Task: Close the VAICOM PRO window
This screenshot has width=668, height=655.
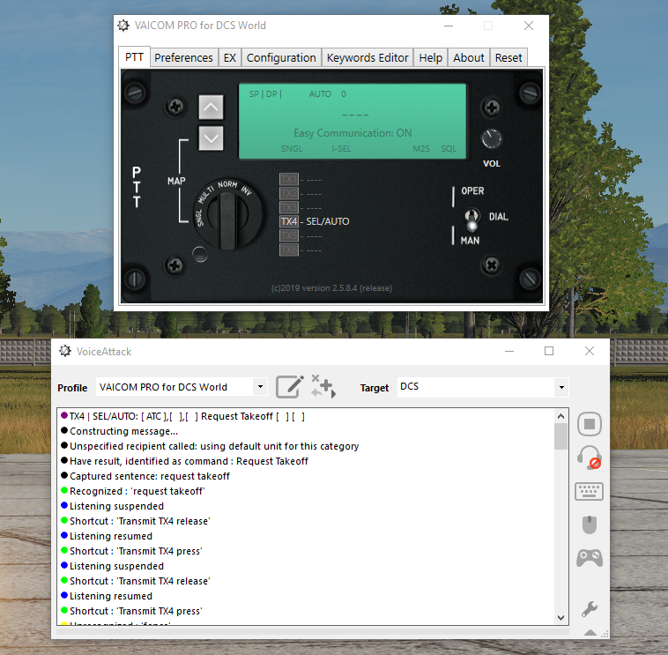Action: click(x=529, y=26)
